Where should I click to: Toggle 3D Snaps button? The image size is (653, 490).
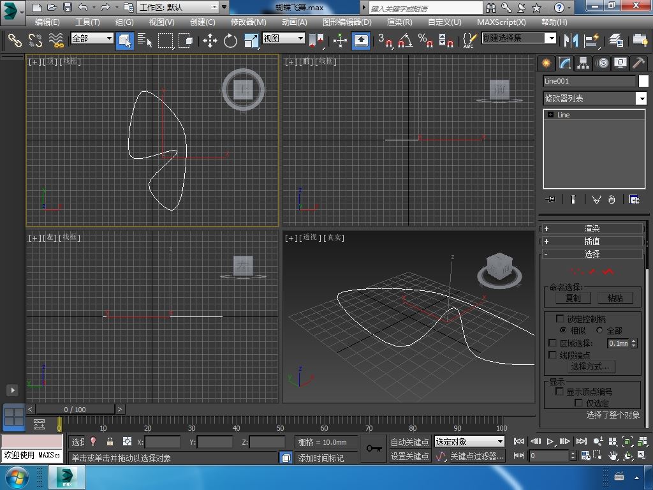pyautogui.click(x=385, y=40)
